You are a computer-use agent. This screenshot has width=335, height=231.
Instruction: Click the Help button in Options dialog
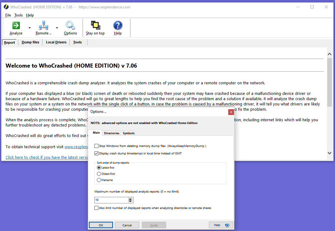tap(221, 225)
